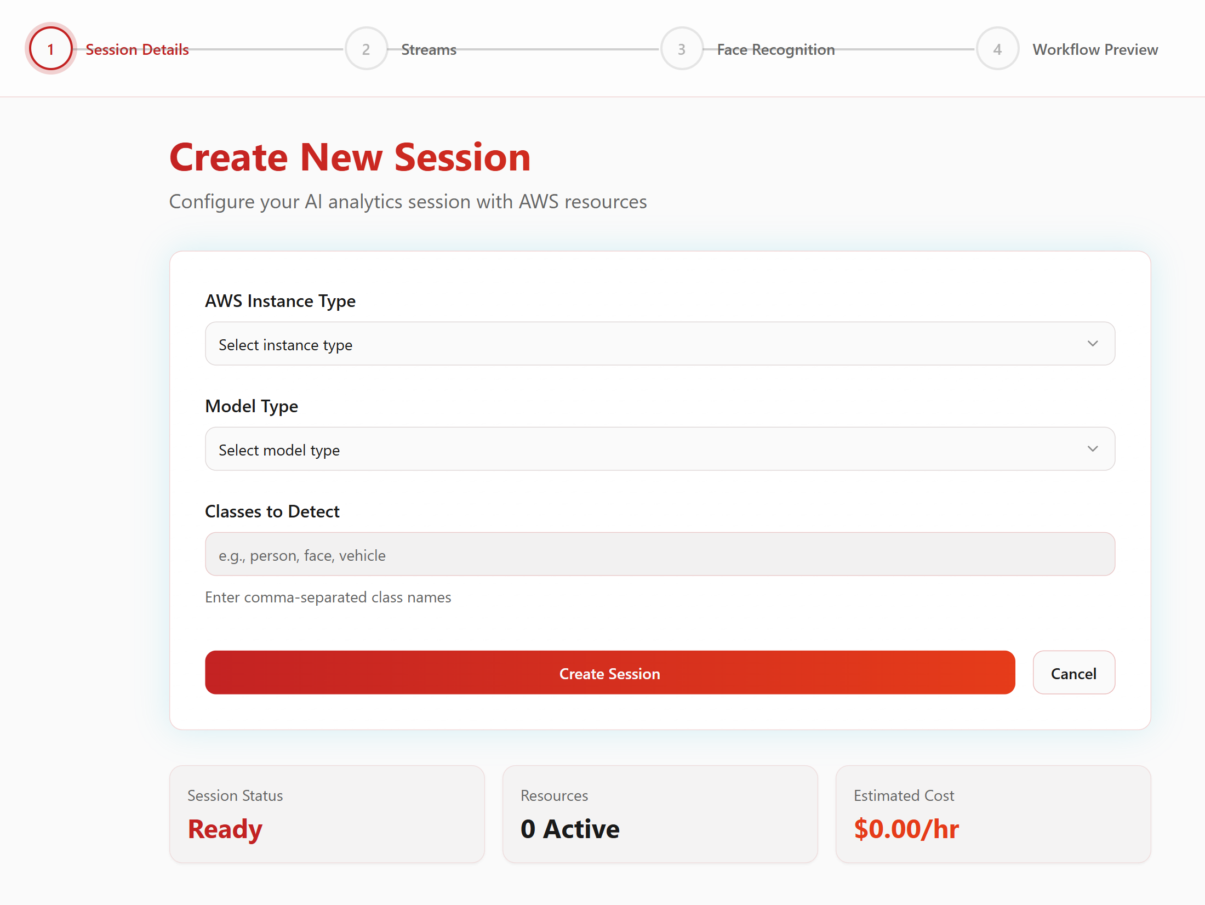Click the Session Status Ready card

pos(327,814)
